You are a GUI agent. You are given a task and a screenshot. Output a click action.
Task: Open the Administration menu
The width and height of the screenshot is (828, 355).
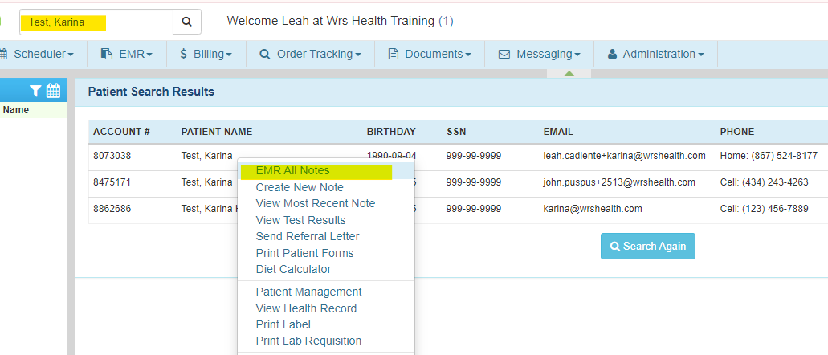[x=655, y=54]
